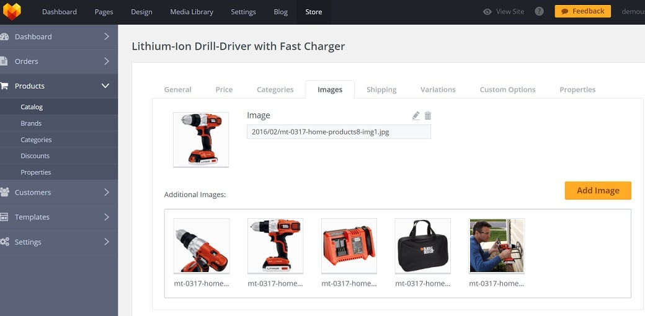645x316 pixels.
Task: Open Brands under Products in sidebar
Action: click(x=31, y=123)
